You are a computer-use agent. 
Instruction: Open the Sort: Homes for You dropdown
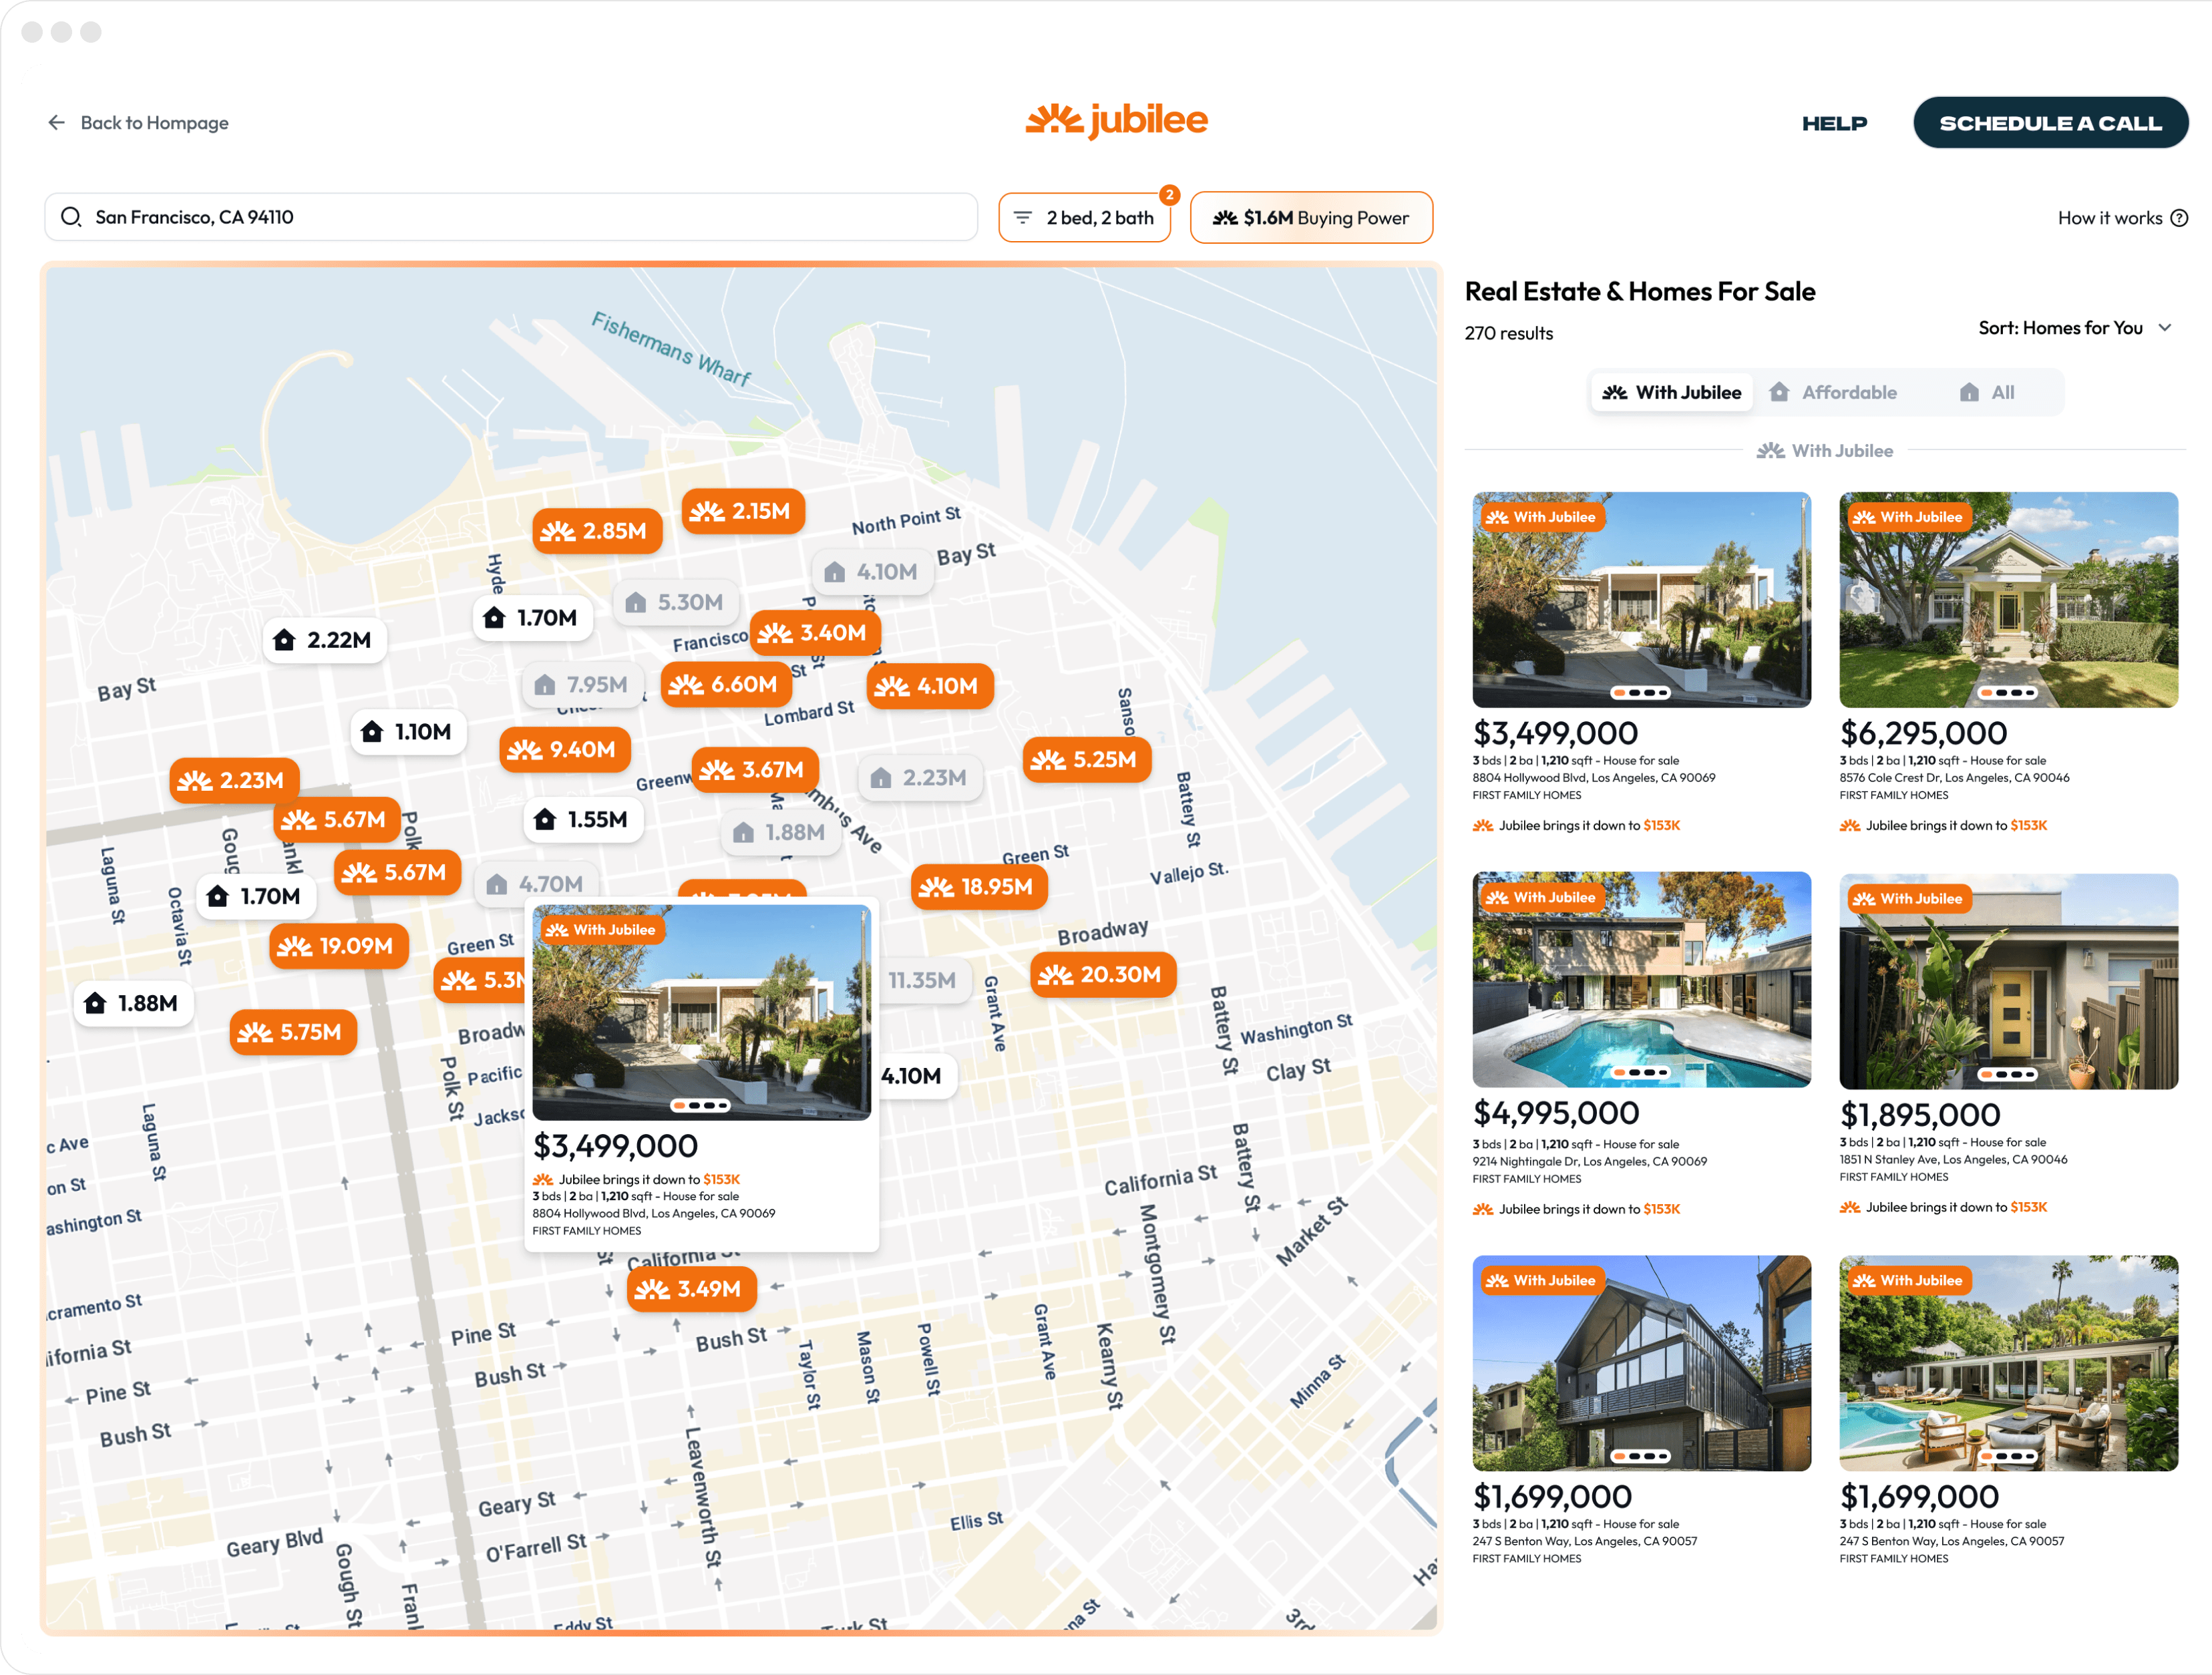pyautogui.click(x=2074, y=328)
